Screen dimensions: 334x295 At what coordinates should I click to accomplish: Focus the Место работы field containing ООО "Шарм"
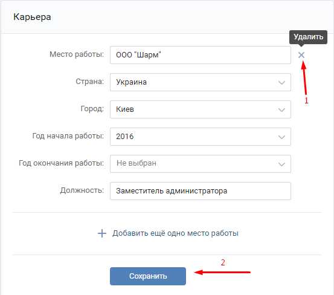point(201,55)
